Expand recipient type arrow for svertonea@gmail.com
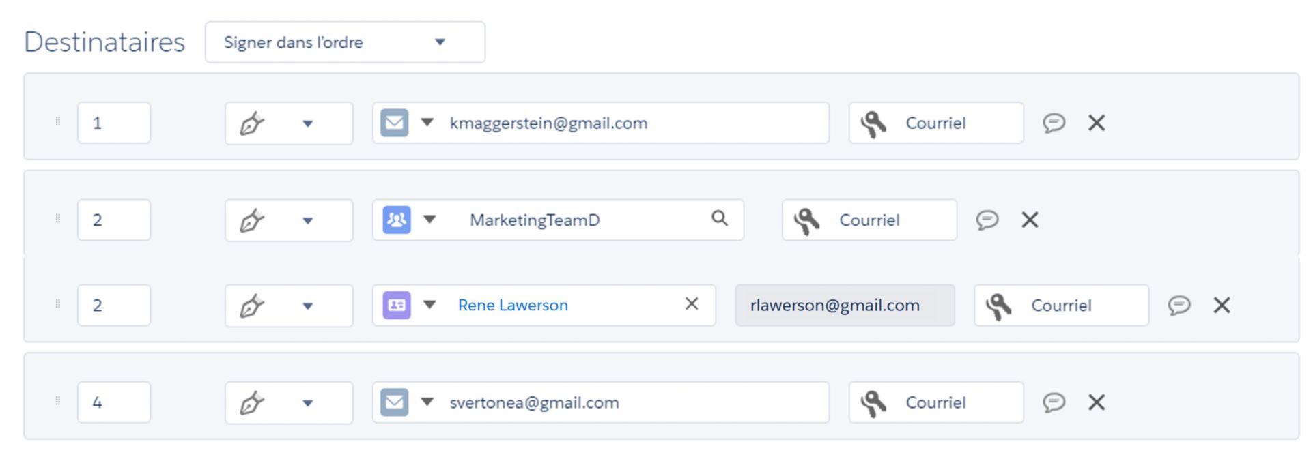Viewport: 1311px width, 459px height. coord(427,402)
